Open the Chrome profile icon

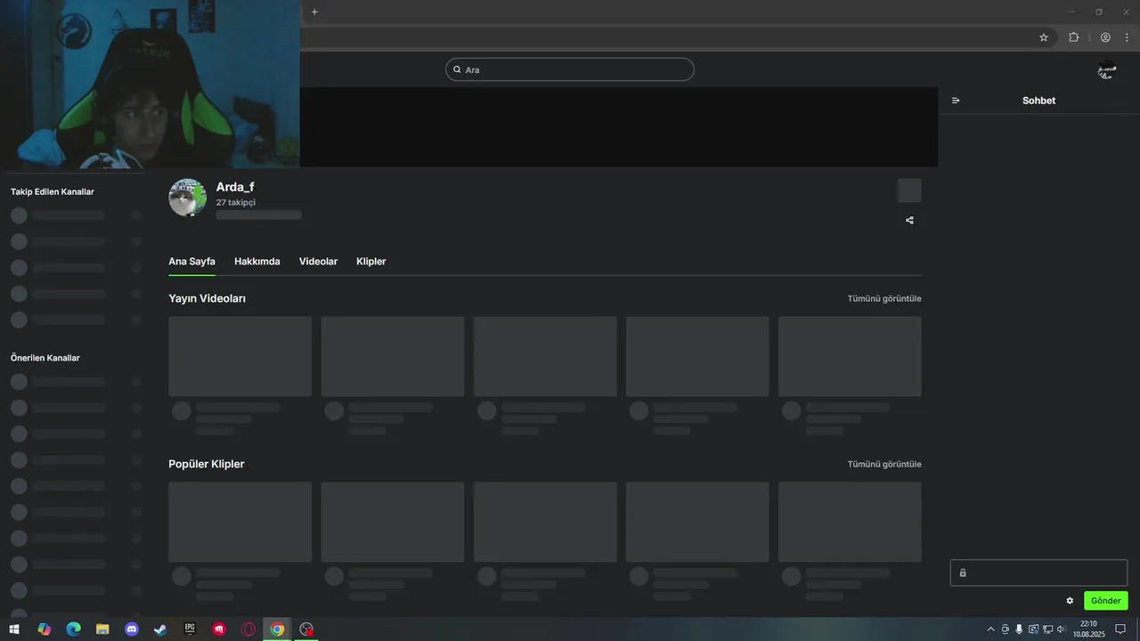pos(1105,37)
